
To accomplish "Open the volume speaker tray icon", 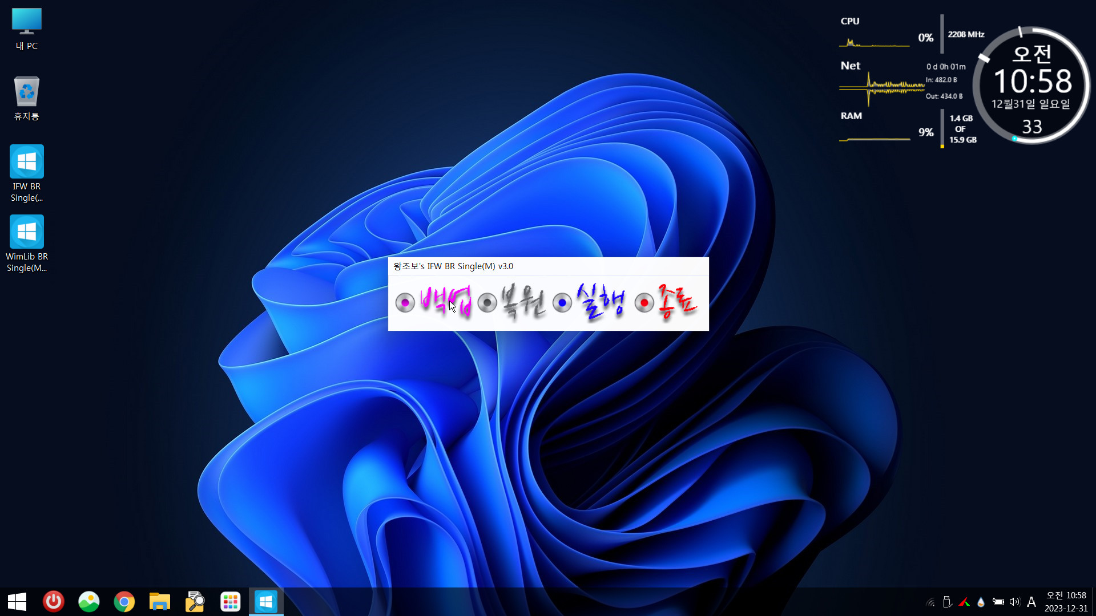I will pos(1014,602).
